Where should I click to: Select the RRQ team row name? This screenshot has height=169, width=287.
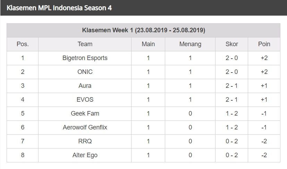(85, 141)
